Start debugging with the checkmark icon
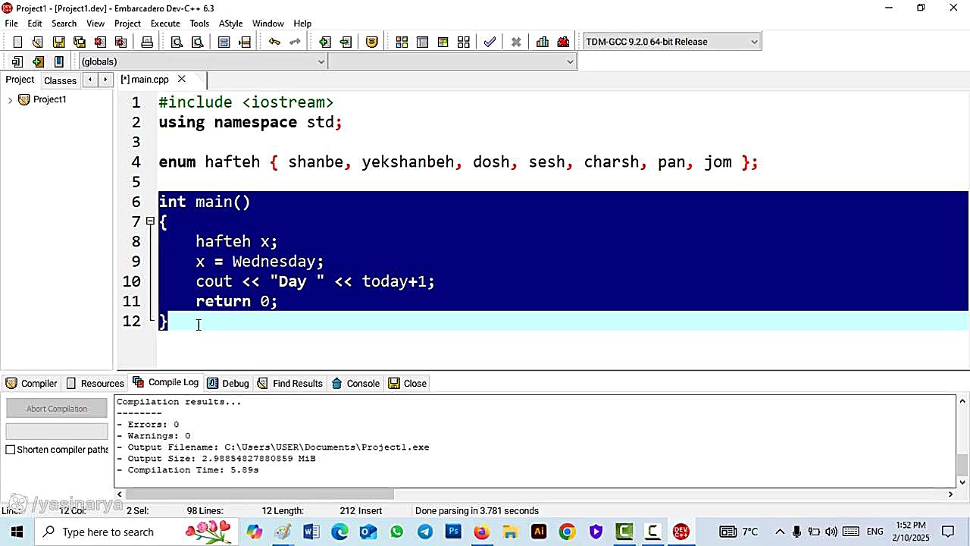The image size is (970, 546). (x=490, y=42)
